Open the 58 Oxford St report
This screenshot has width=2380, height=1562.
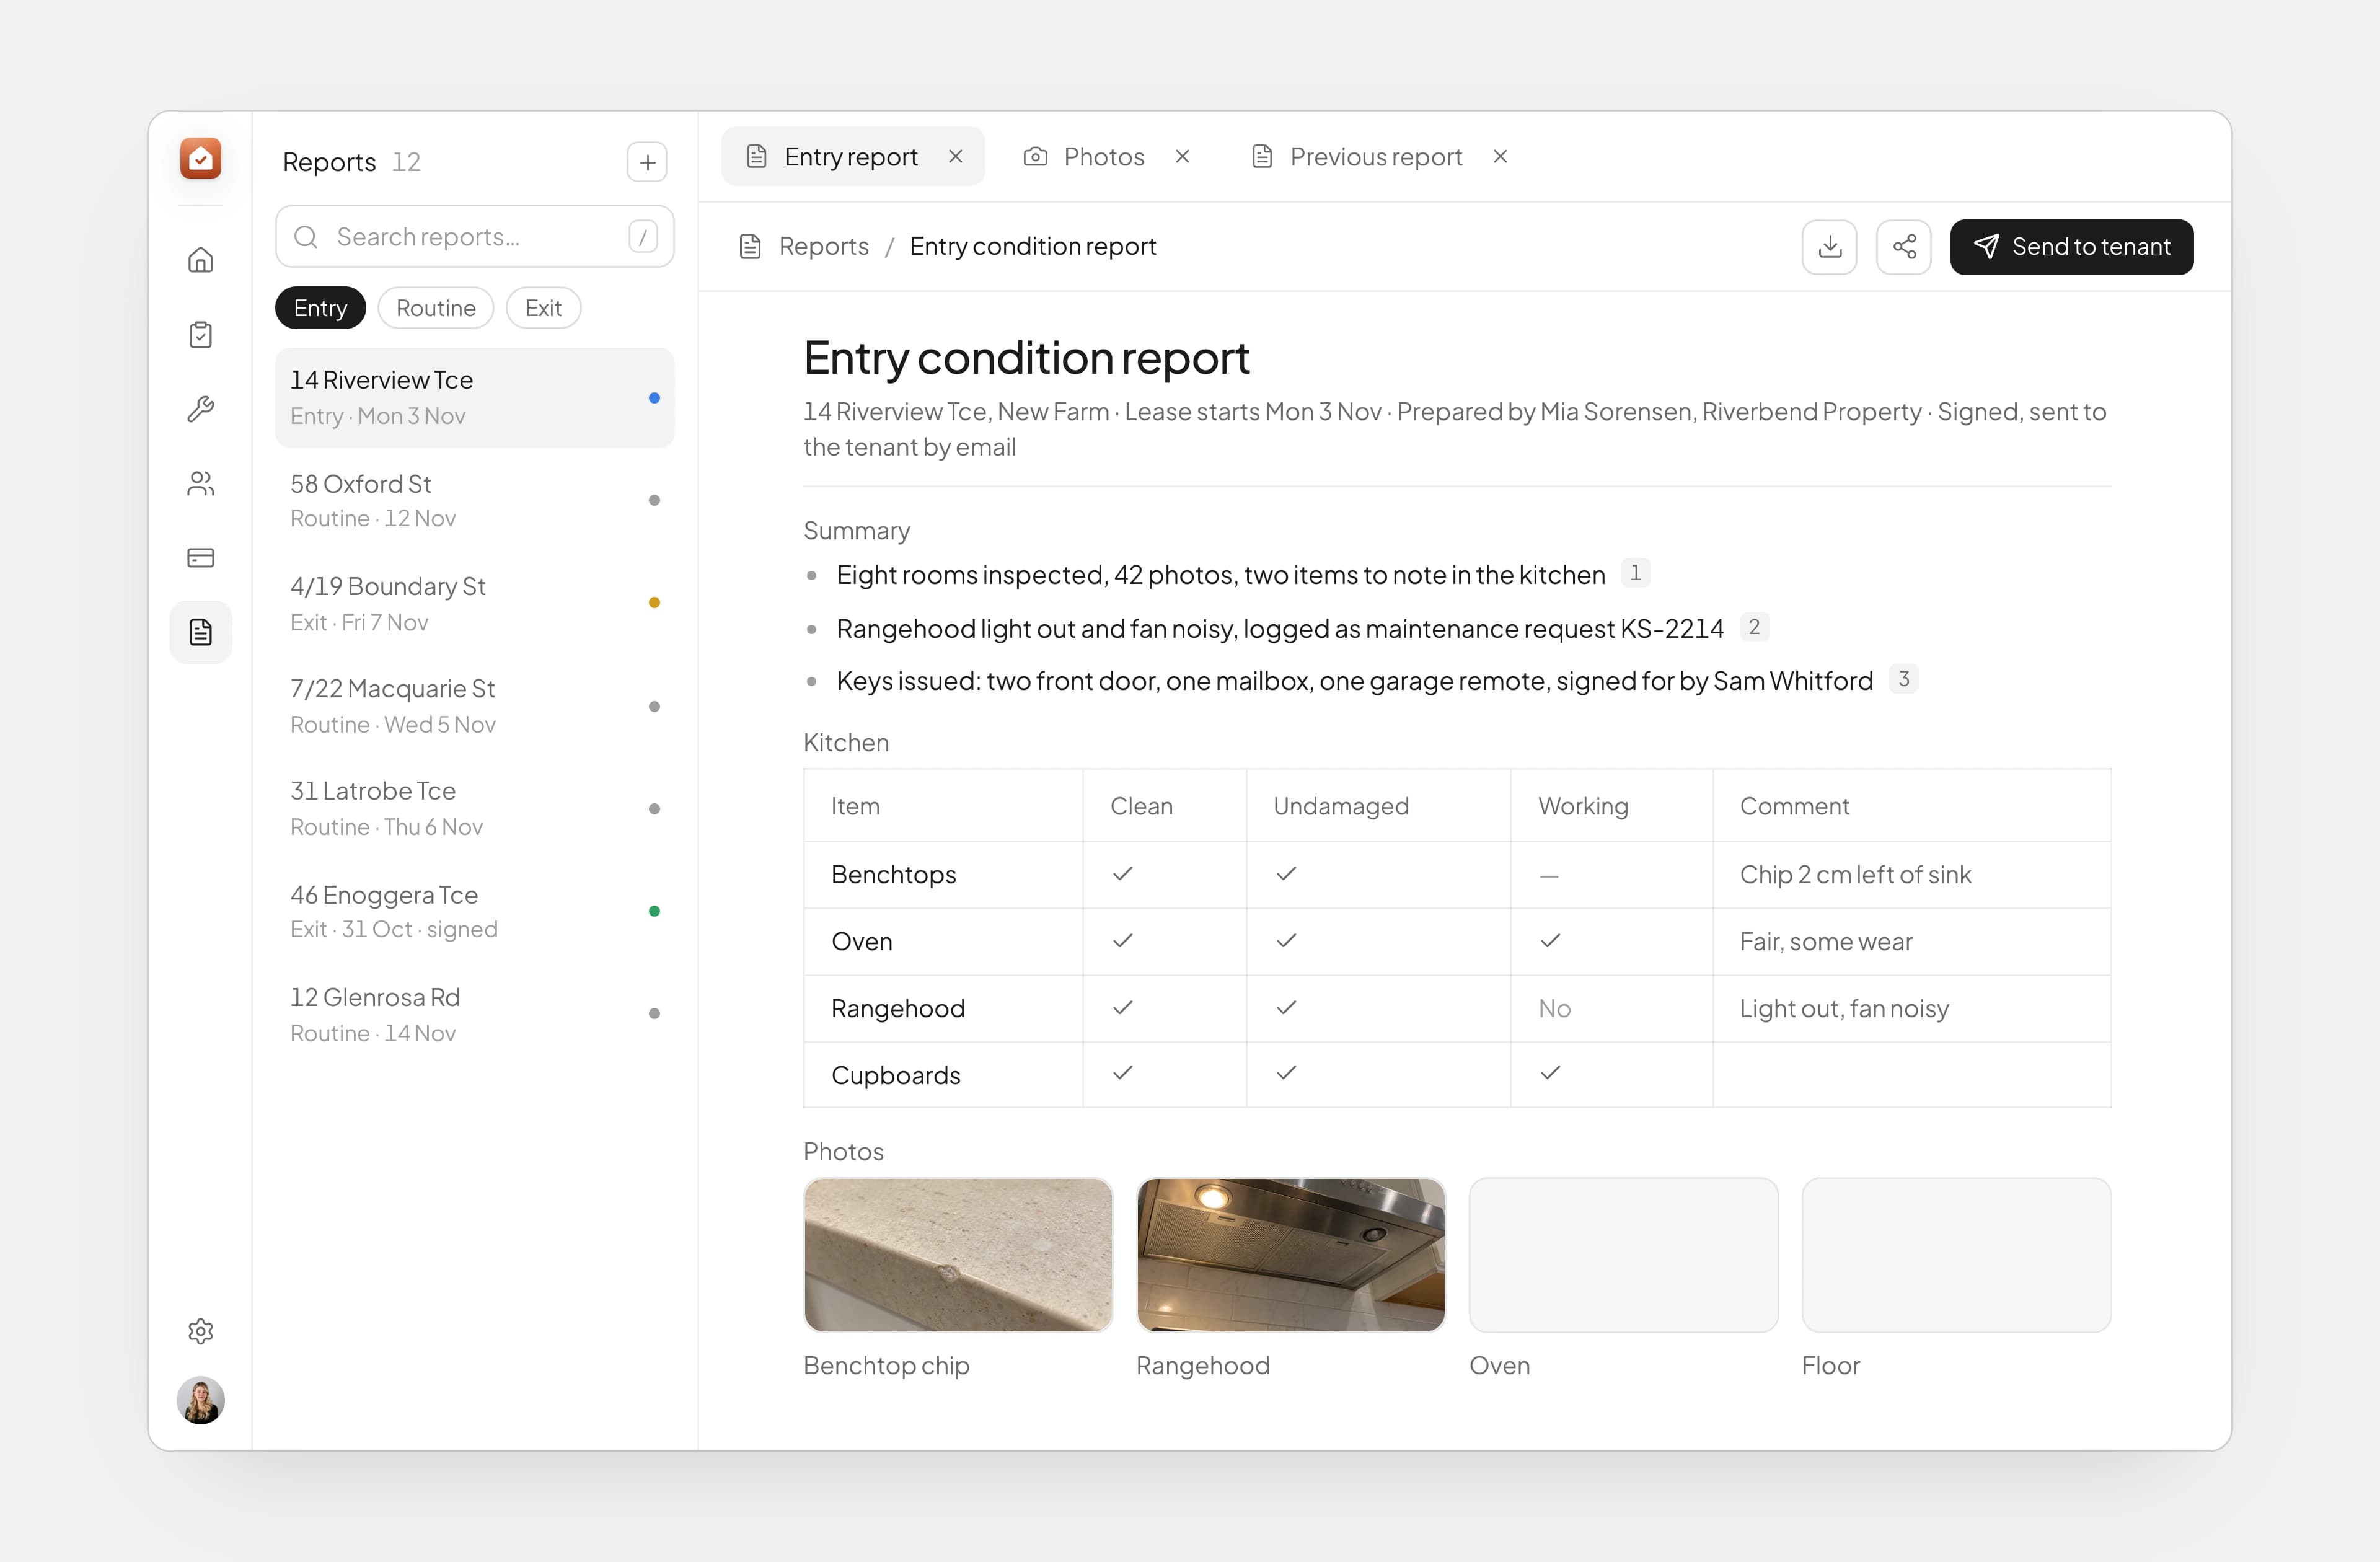(x=474, y=500)
